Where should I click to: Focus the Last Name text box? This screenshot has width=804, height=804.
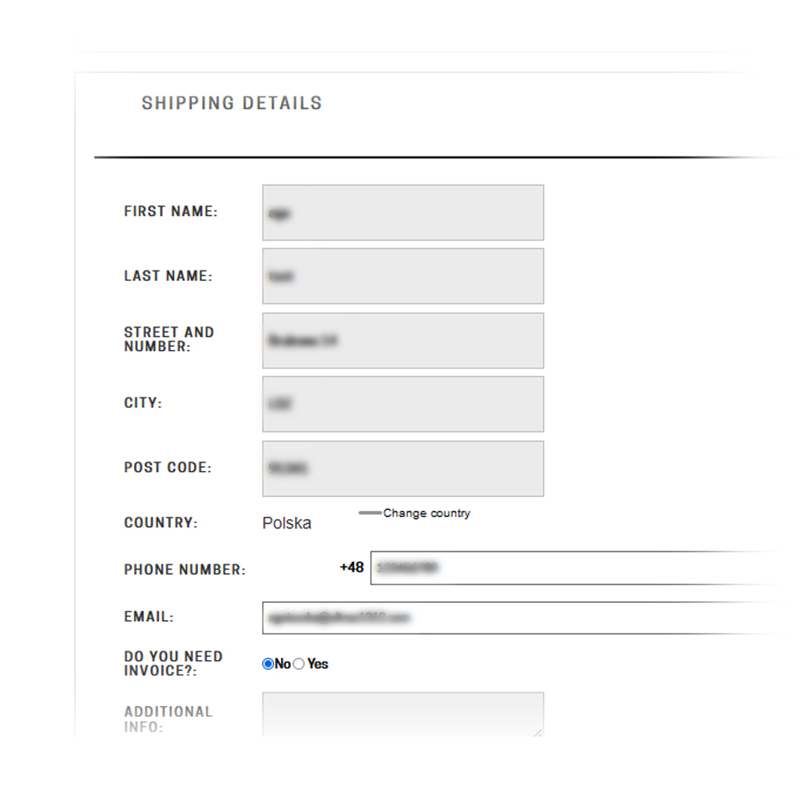coord(403,276)
